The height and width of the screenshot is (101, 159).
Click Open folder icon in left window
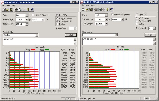click(7, 10)
